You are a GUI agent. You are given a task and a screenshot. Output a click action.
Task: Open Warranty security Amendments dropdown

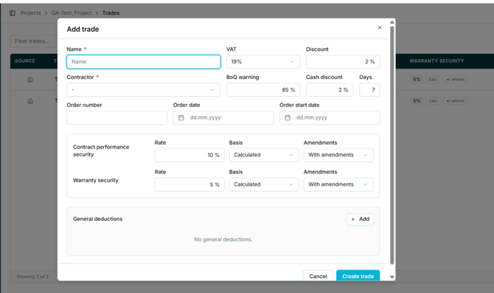point(338,185)
